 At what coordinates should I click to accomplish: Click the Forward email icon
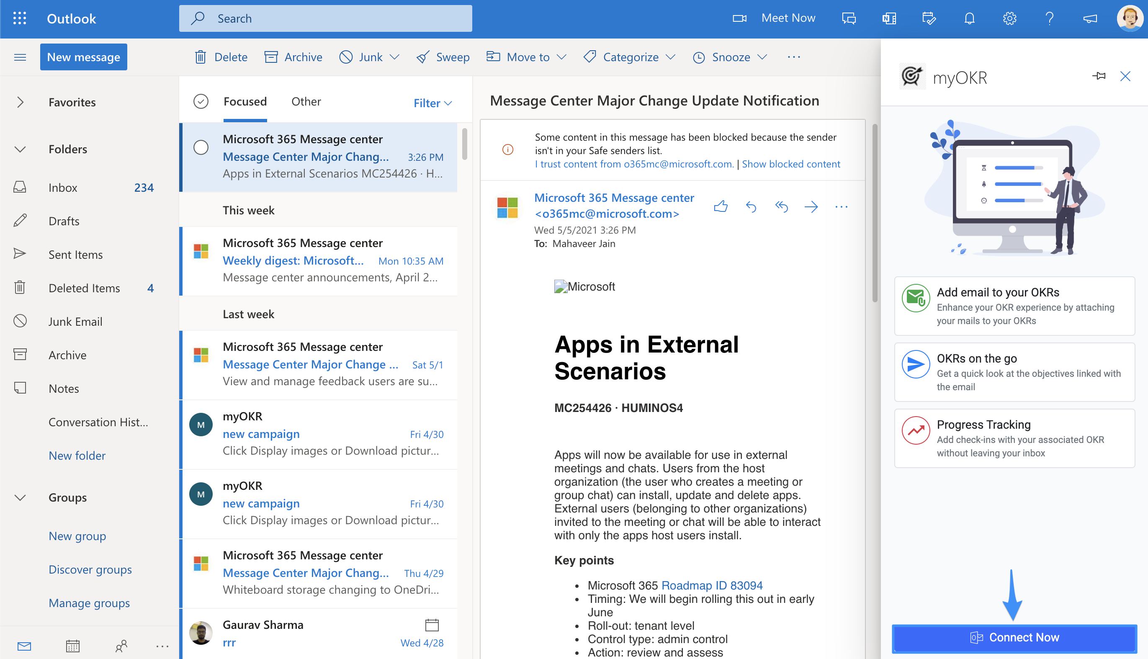tap(811, 206)
